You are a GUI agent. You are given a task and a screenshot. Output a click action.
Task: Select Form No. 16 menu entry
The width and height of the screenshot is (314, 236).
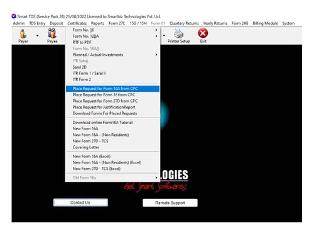[x=112, y=30]
